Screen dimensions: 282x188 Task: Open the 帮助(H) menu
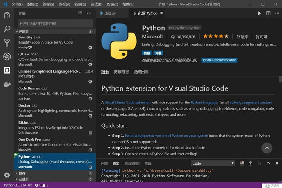point(128,4)
